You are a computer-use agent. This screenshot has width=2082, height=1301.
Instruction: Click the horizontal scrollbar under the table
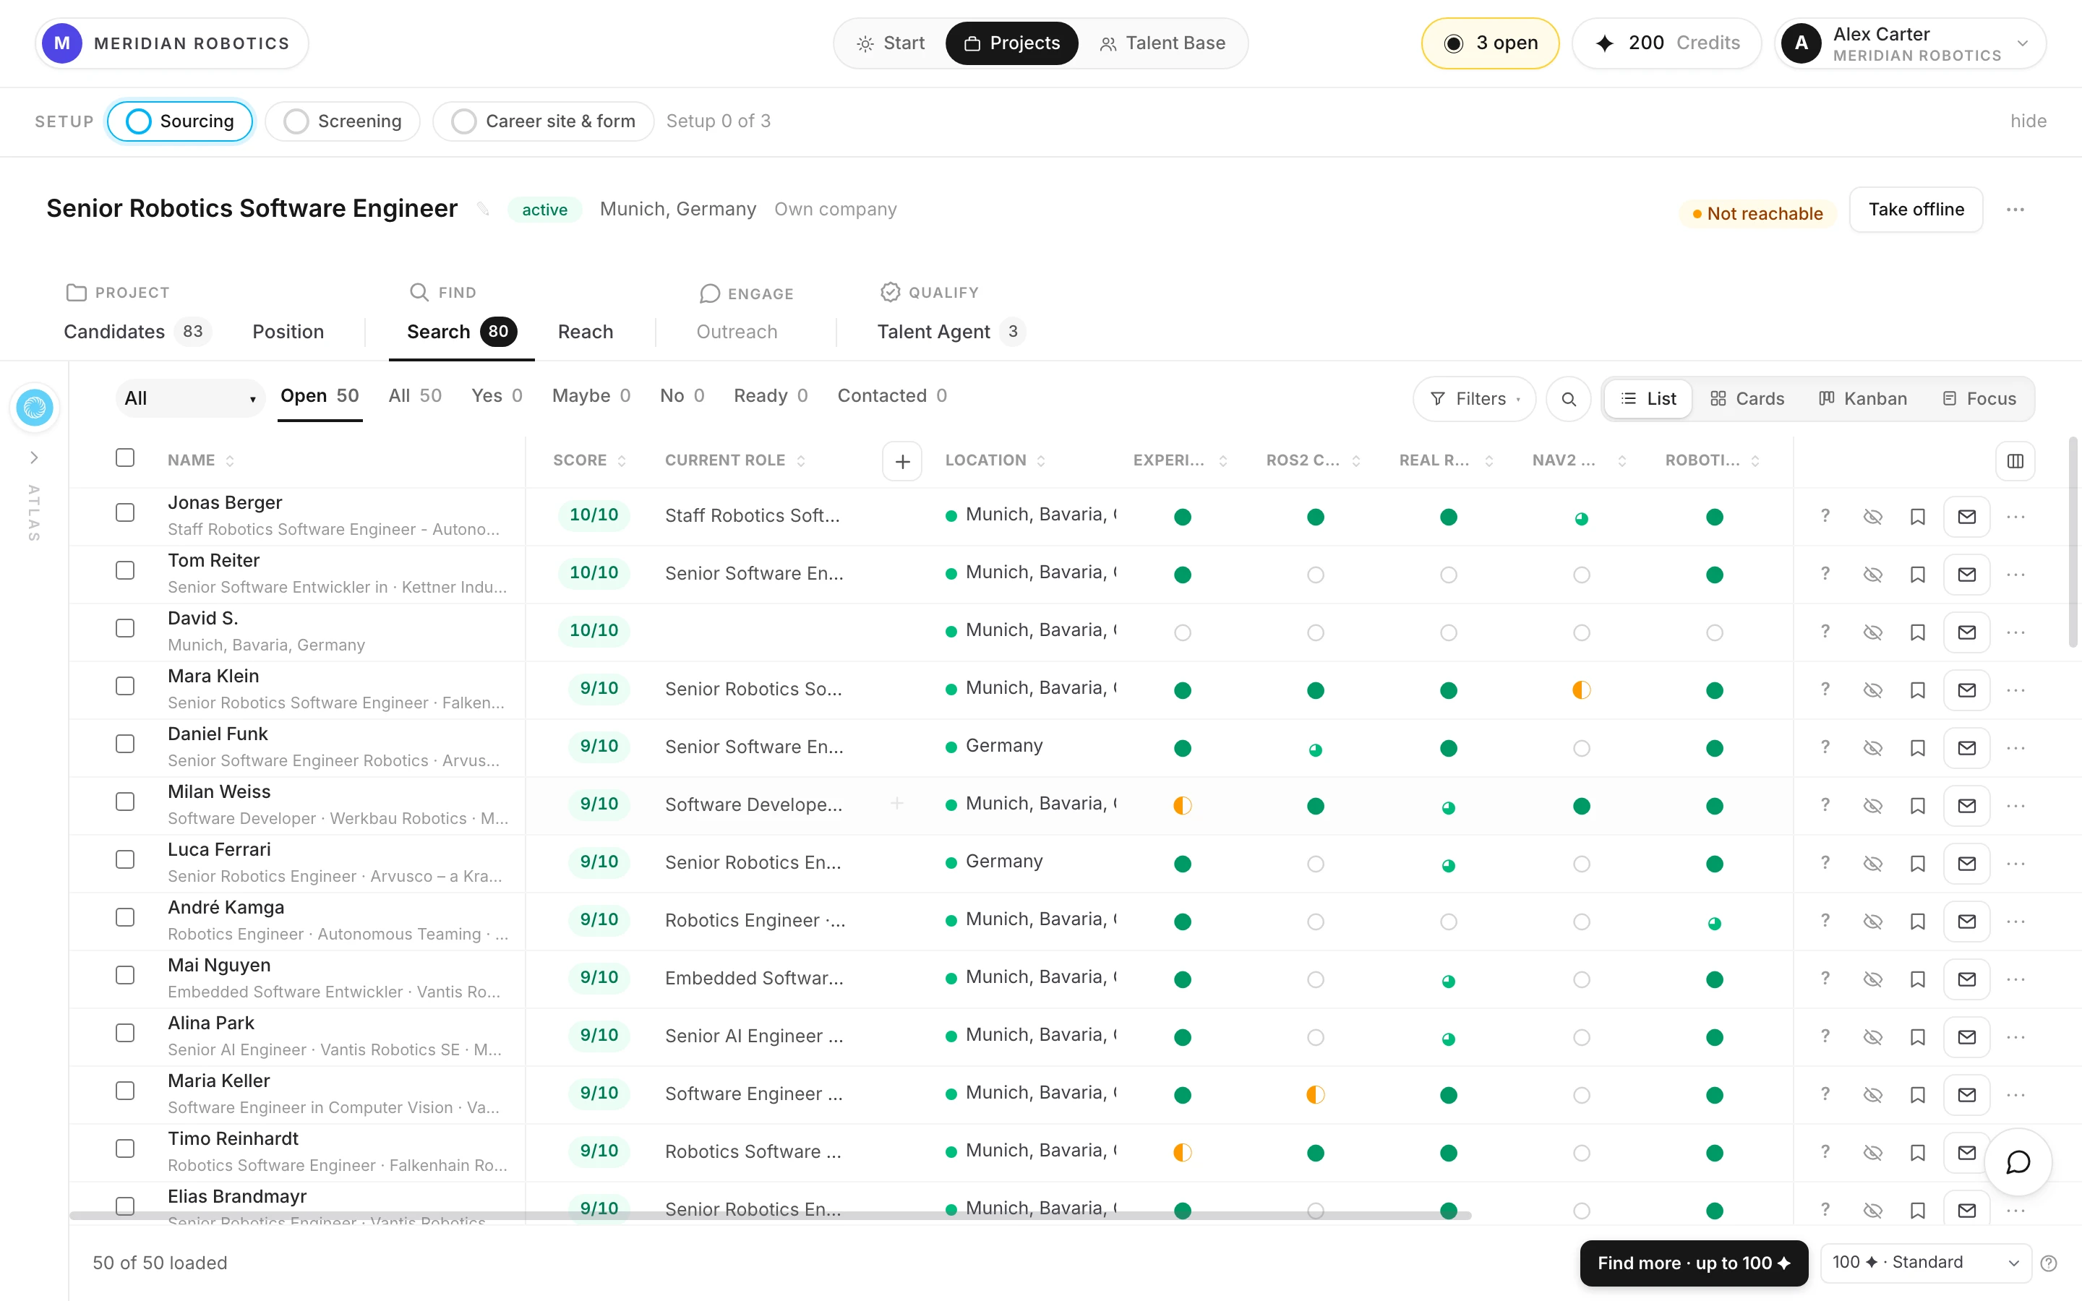click(770, 1216)
